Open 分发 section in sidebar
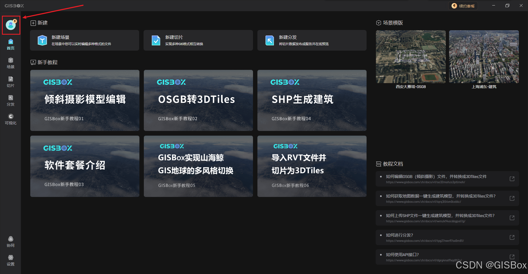Screen dimensions: 528x274 (x=10, y=100)
